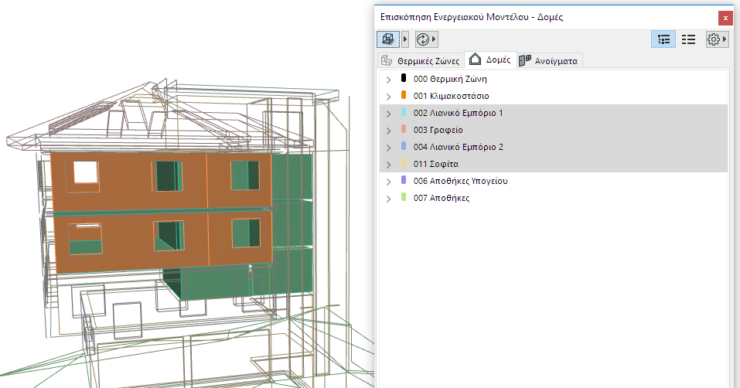Screen dimensions: 740x388
Task: Click purple swatch of 006 Αποθήκες Υπογείου
Action: pos(404,179)
